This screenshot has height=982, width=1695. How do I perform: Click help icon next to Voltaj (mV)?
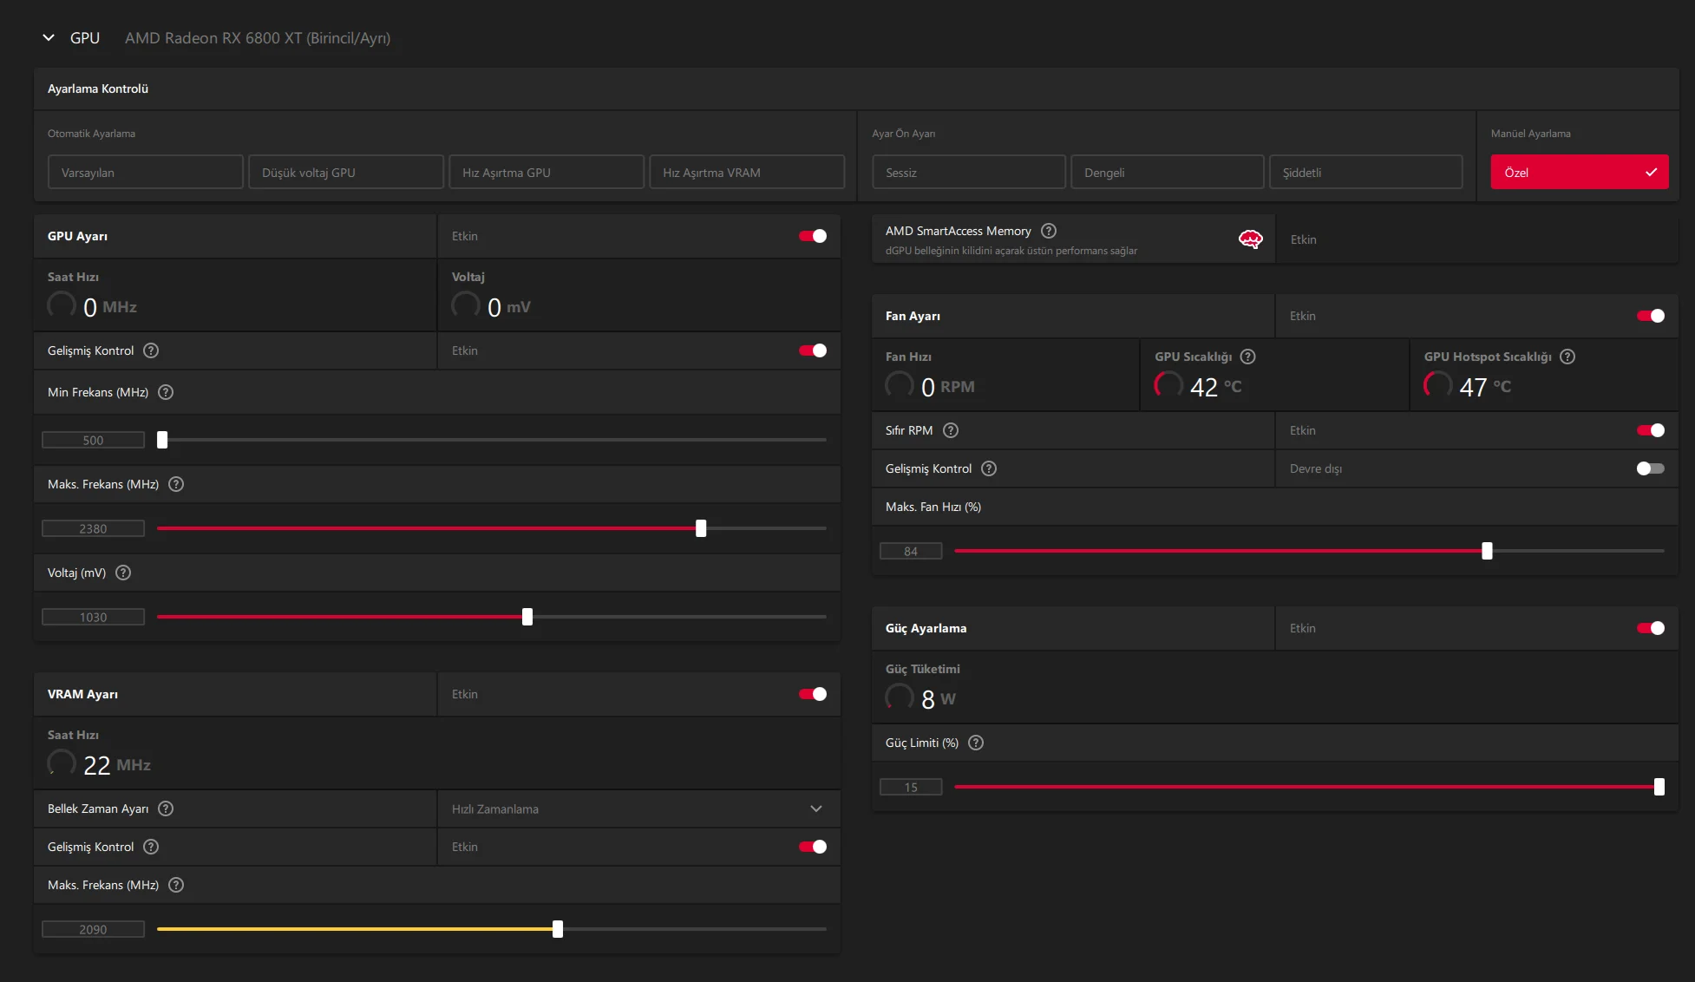(123, 573)
